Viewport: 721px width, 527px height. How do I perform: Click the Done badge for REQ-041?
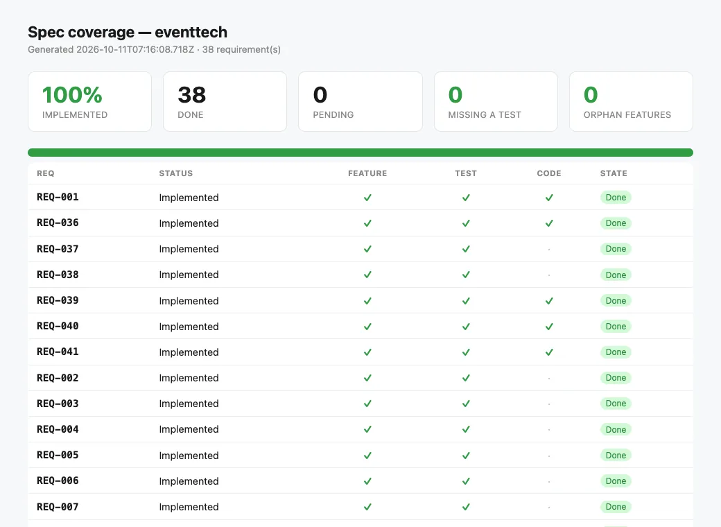(616, 352)
